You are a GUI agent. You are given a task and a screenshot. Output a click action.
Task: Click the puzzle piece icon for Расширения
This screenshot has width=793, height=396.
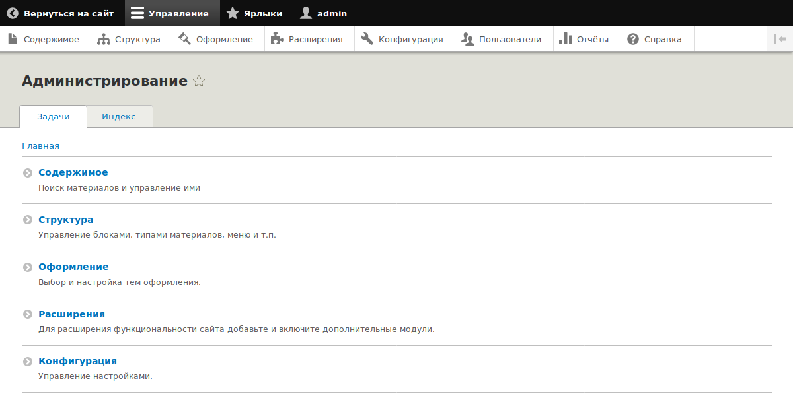(277, 39)
